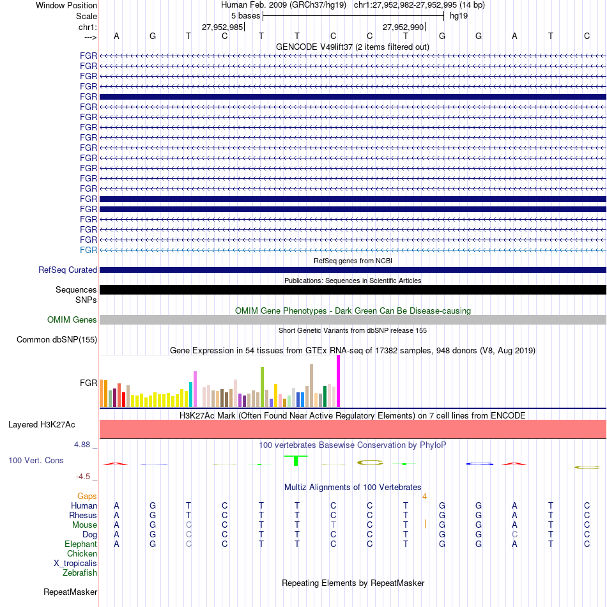Click the orange "Gaps" row label
Viewport: 607px width, 607px height.
[87, 496]
